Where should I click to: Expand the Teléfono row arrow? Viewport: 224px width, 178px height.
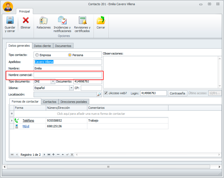point(12,120)
